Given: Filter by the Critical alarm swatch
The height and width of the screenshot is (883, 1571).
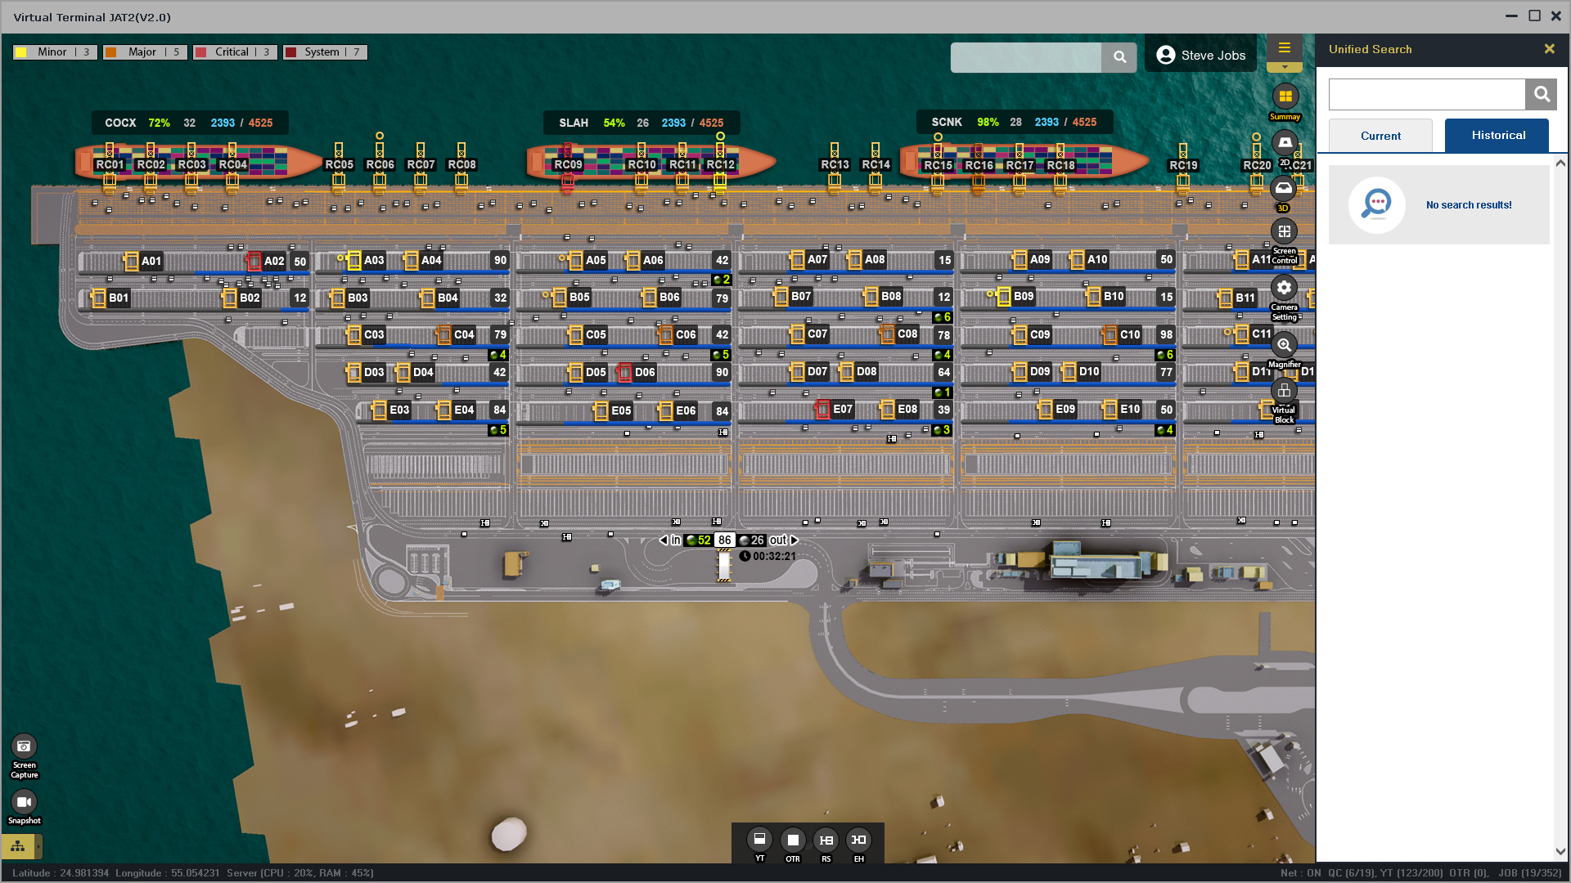Looking at the screenshot, I should (201, 52).
